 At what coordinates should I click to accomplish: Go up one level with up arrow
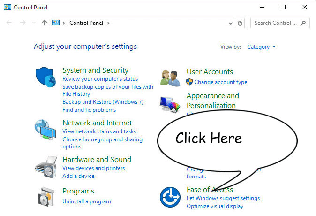tap(45, 23)
